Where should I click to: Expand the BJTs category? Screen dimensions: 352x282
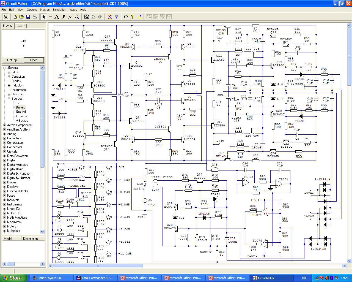tap(9, 72)
